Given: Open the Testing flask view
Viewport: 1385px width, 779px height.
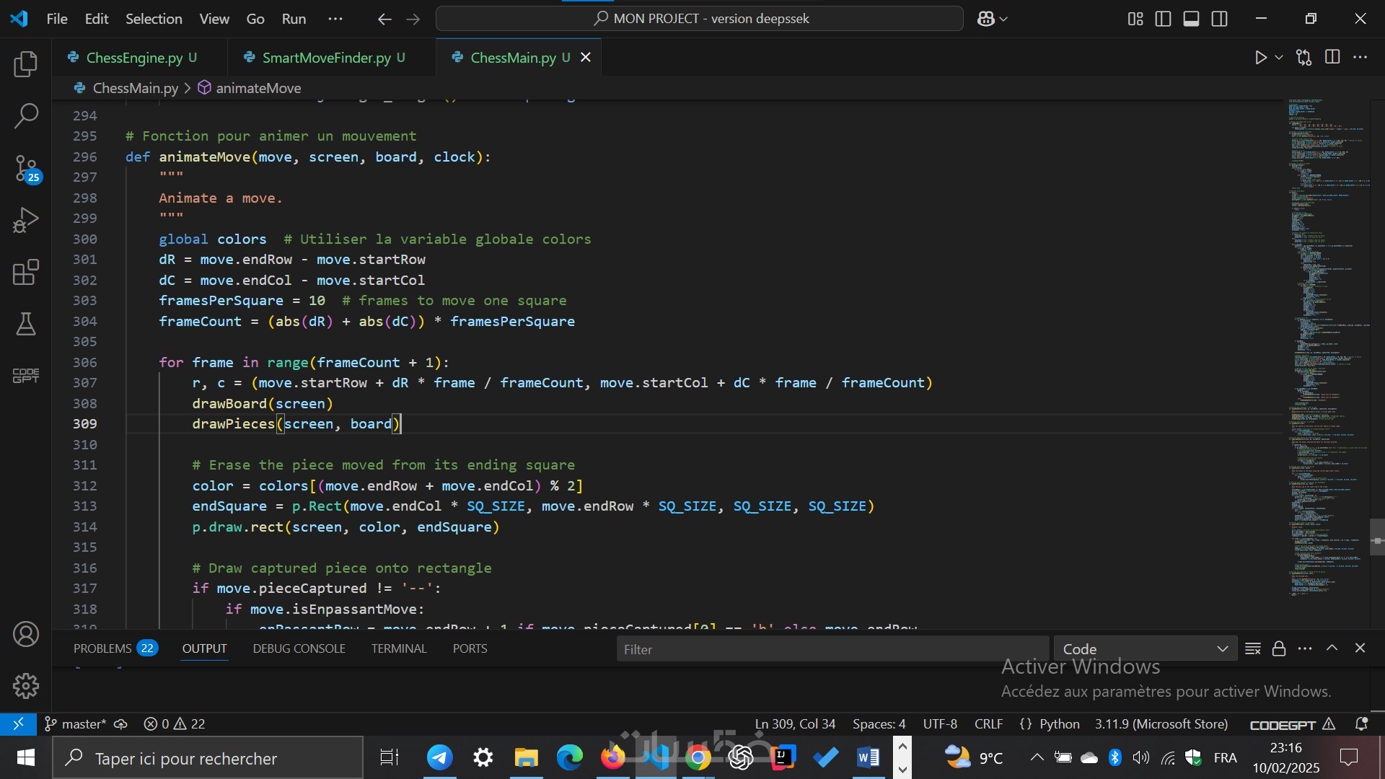Looking at the screenshot, I should [26, 325].
